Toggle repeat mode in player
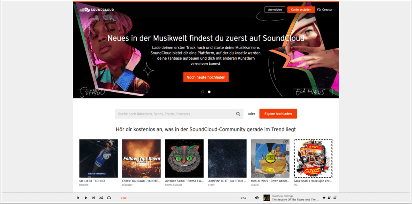Screen dimensions: 412x204 pyautogui.click(x=109, y=198)
